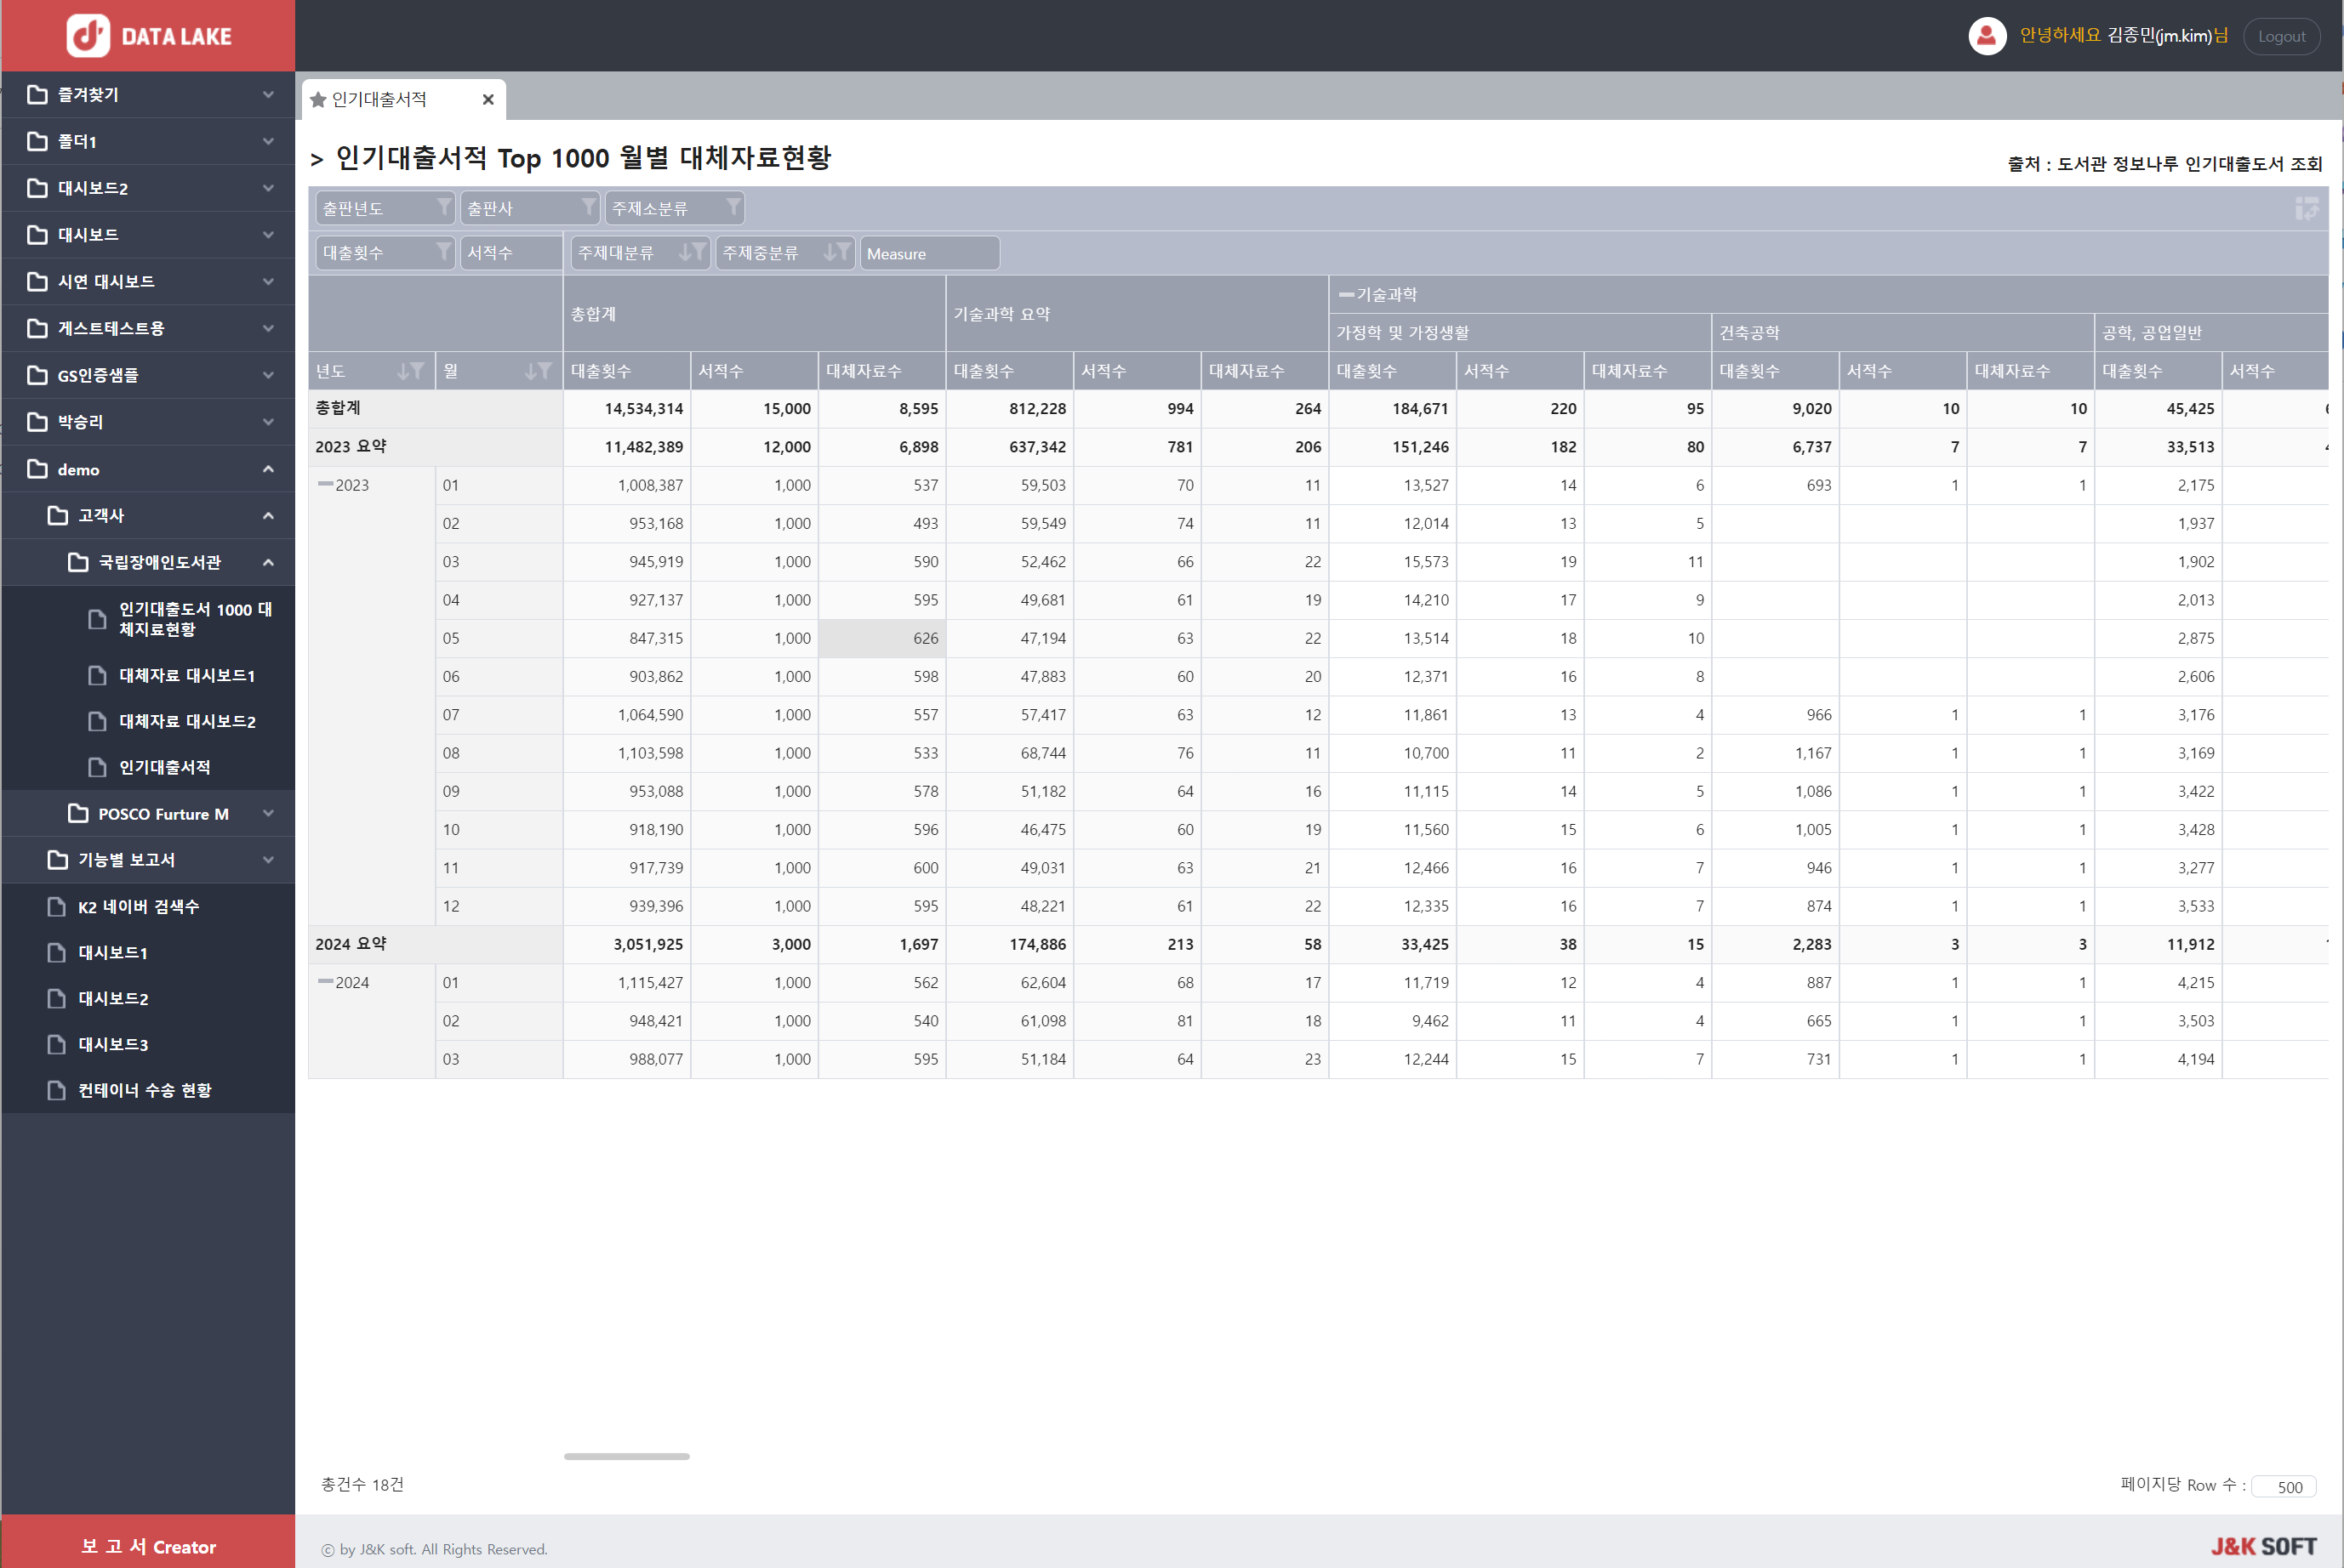Click the user avatar icon

(1987, 36)
